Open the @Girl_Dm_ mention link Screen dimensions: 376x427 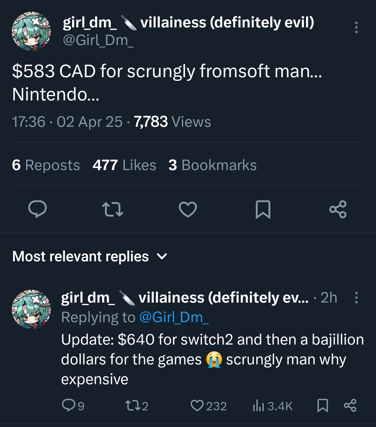click(174, 317)
